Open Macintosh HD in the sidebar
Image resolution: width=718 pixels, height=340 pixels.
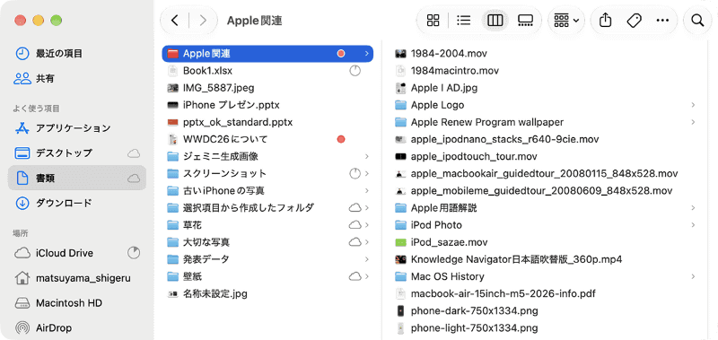[x=77, y=303]
